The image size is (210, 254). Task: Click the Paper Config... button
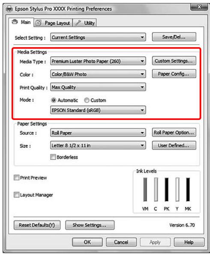(174, 74)
